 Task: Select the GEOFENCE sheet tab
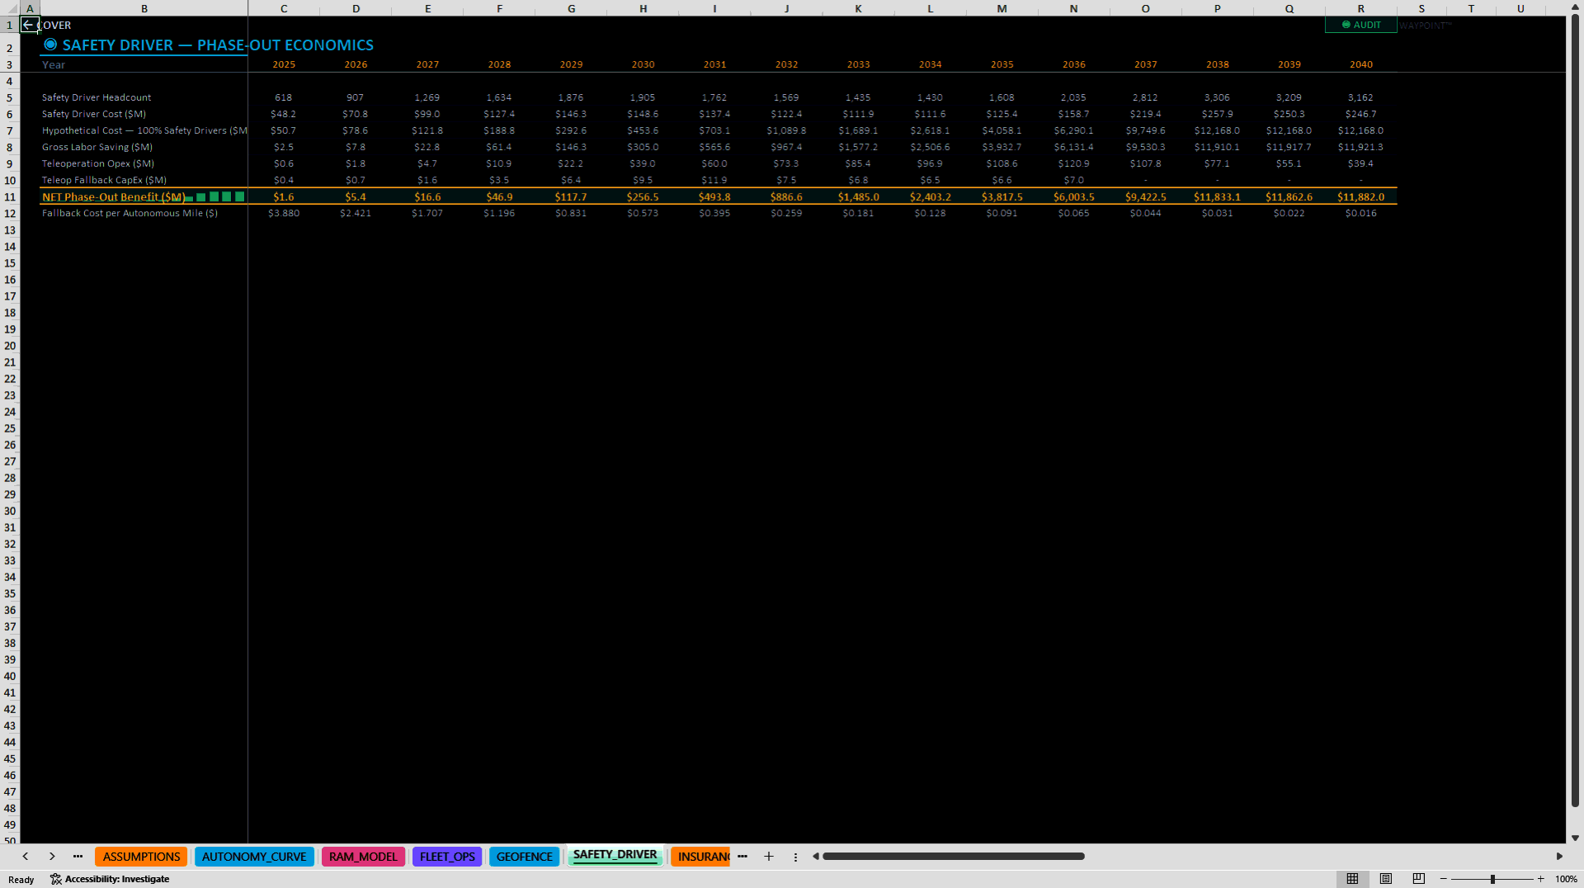coord(525,857)
